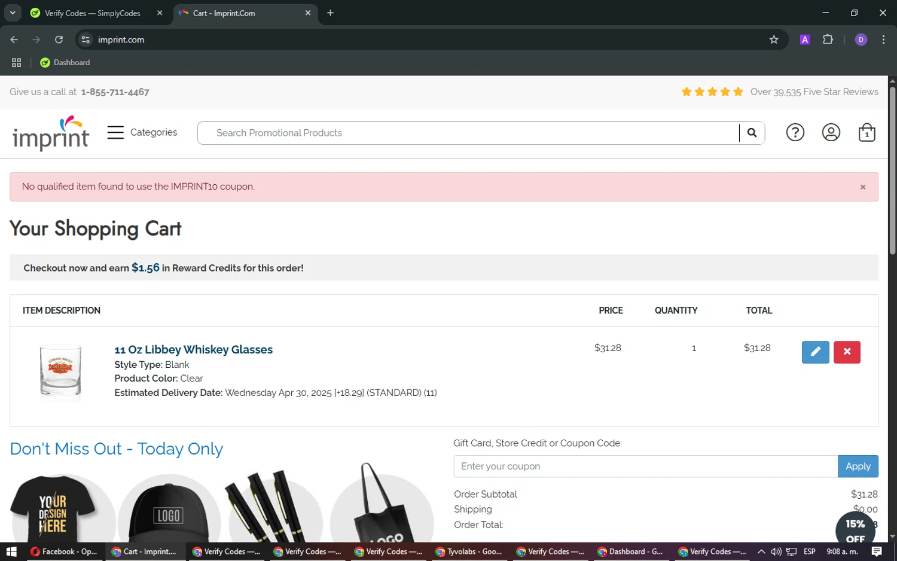Open the Chrome profile avatar

pos(861,39)
